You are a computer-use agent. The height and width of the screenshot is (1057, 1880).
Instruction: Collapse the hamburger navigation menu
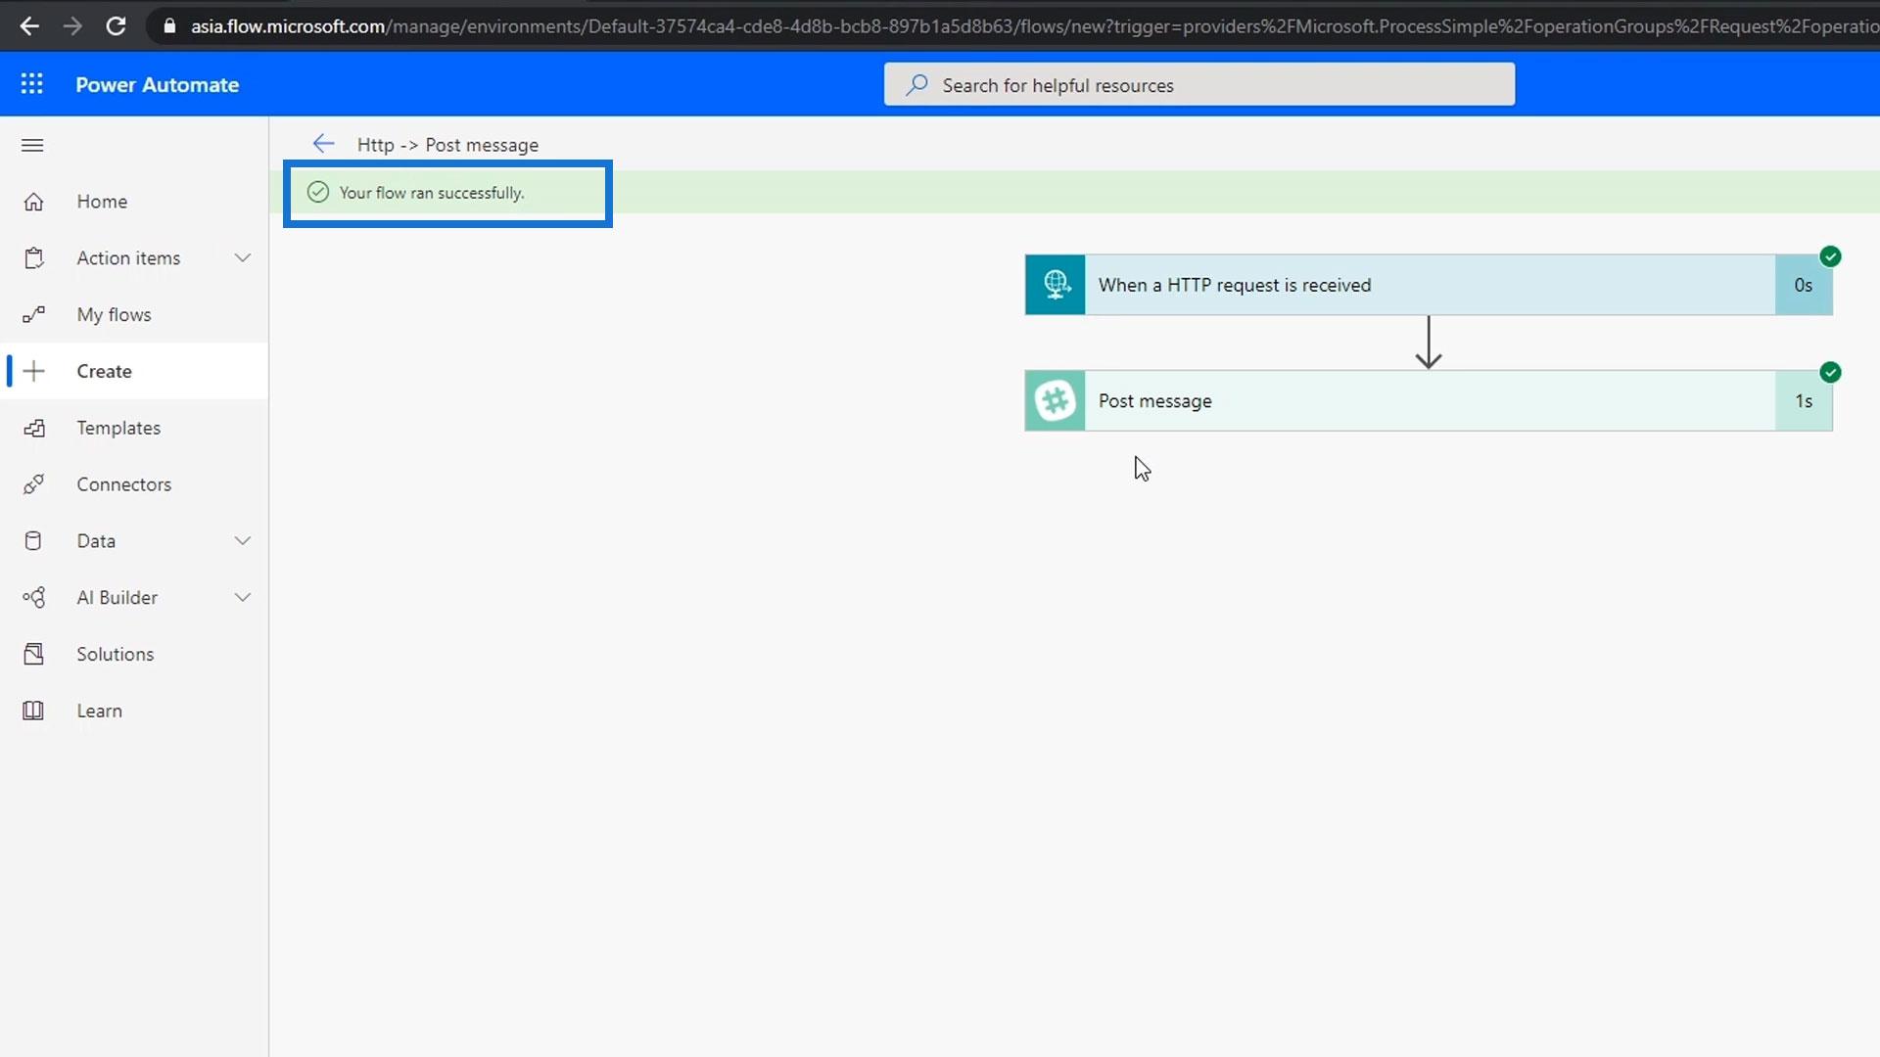pyautogui.click(x=32, y=146)
